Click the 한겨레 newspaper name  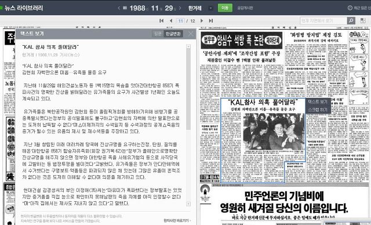tap(195, 8)
